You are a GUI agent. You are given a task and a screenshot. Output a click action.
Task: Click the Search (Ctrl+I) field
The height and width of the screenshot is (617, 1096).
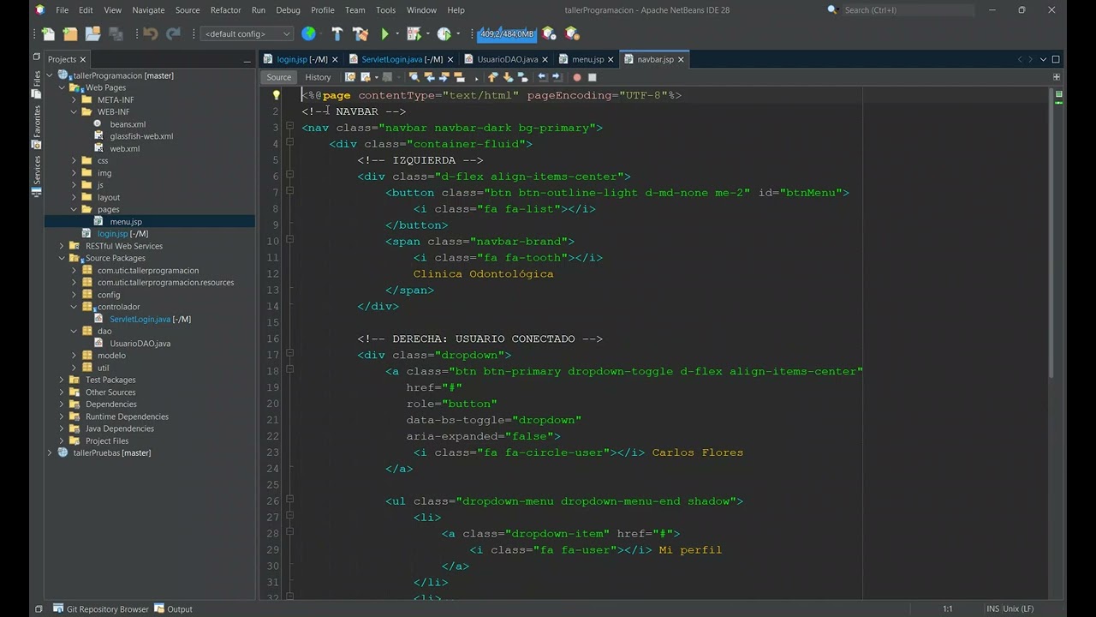[x=908, y=9]
